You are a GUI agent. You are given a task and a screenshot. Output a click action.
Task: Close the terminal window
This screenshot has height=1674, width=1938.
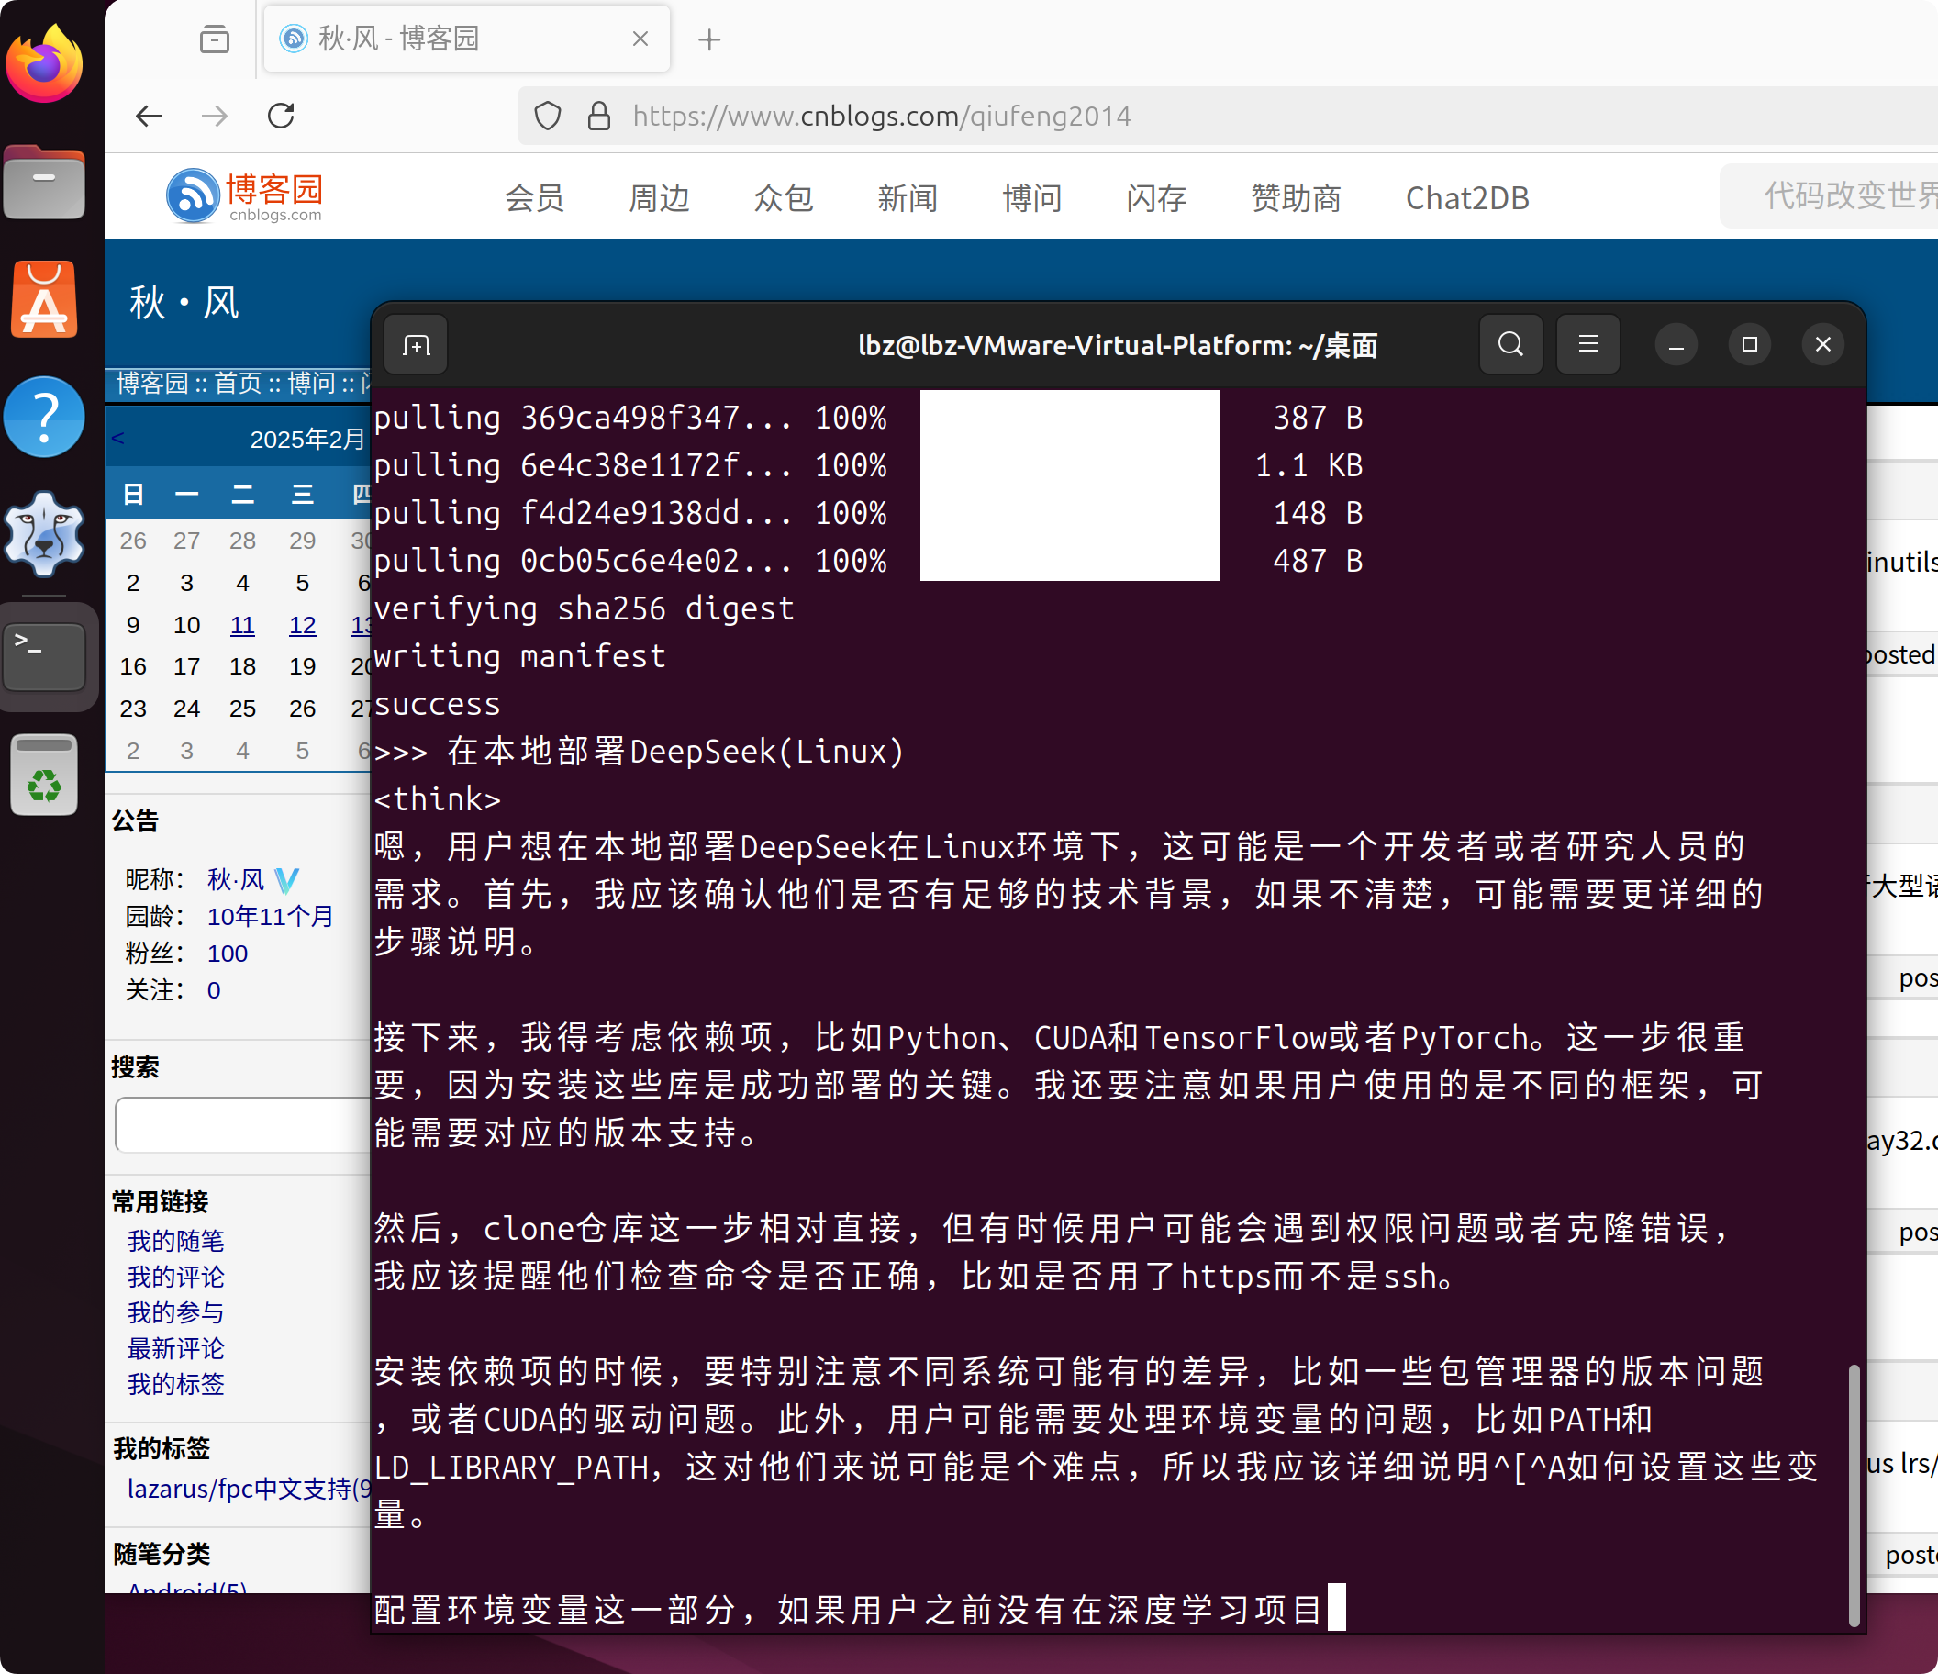click(x=1823, y=344)
